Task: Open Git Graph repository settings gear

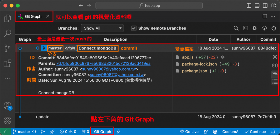Action: (x=255, y=28)
